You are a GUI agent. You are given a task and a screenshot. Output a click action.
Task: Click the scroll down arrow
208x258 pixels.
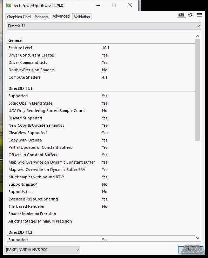197,238
